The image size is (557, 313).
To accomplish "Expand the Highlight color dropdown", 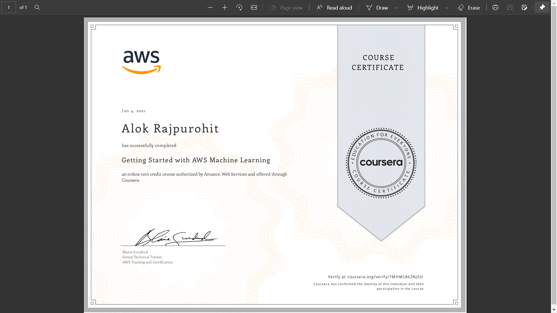I will point(447,8).
